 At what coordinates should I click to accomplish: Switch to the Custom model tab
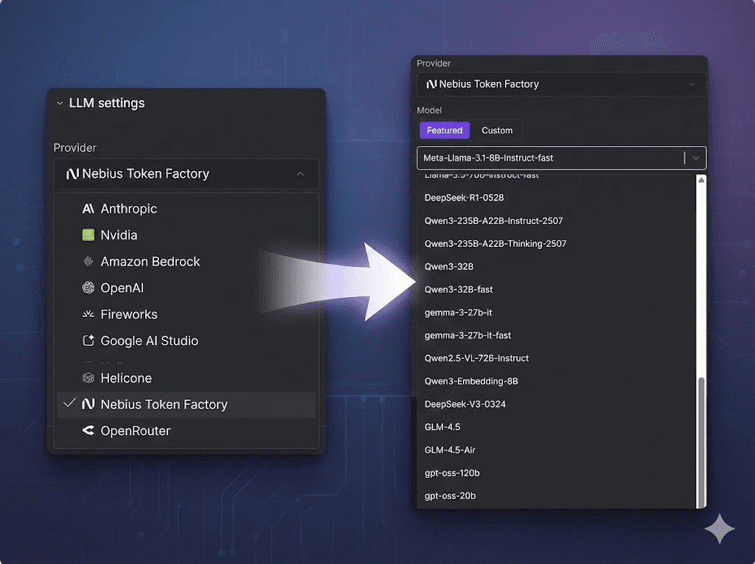pyautogui.click(x=497, y=130)
